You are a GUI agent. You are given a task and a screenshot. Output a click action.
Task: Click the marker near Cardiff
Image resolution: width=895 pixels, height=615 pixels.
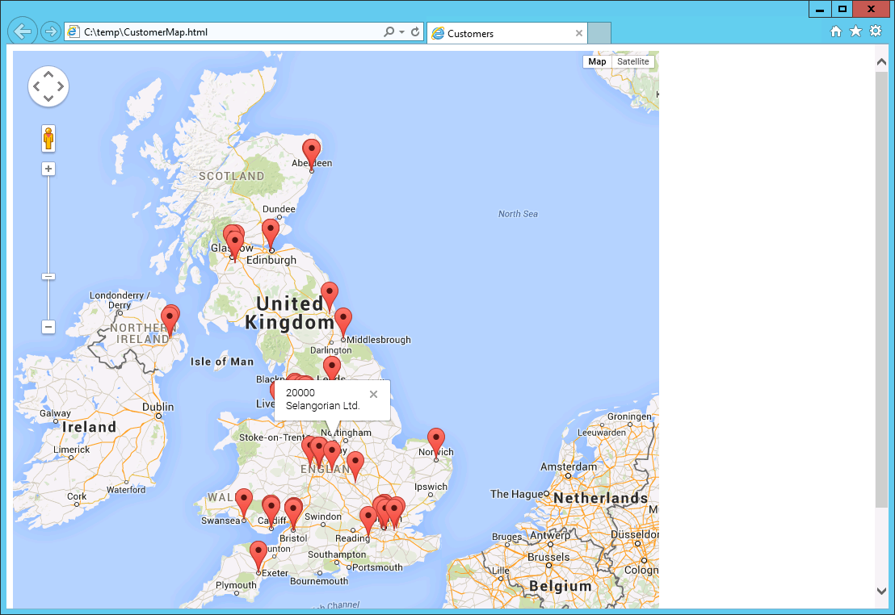click(271, 506)
